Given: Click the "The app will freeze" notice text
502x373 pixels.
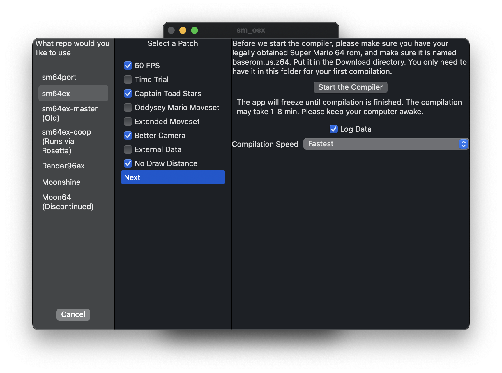Looking at the screenshot, I should [x=349, y=107].
